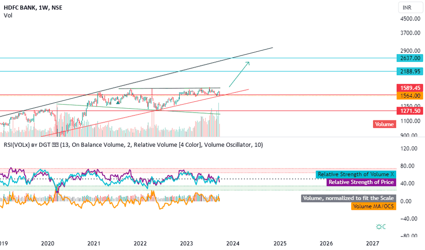
Task: Click the 3700.00 price scale value
Action: 410,33
